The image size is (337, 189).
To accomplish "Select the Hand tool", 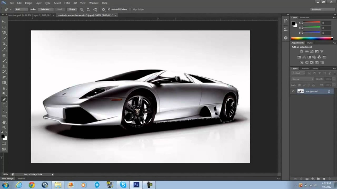I will [x=4, y=122].
